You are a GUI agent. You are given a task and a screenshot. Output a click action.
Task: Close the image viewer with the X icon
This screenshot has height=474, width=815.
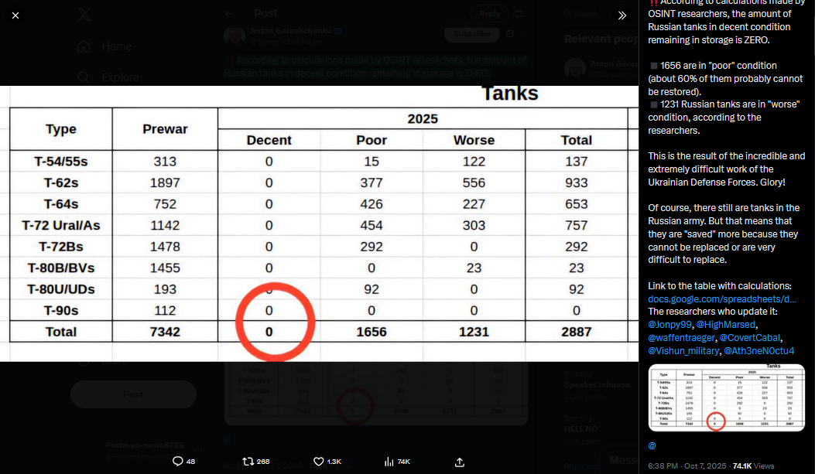click(x=15, y=15)
